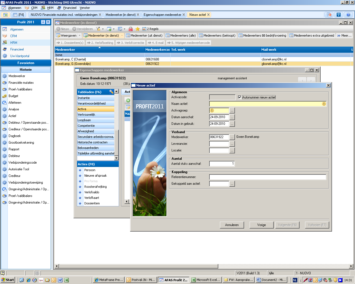Click the column selection icon in toolbar
The height and width of the screenshot is (284, 355).
point(120,29)
